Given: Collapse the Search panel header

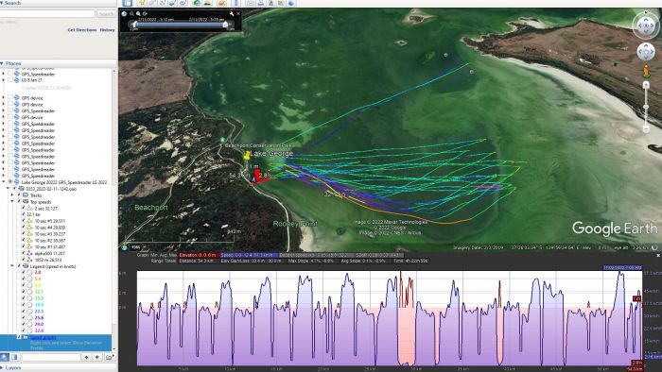Looking at the screenshot, I should (x=11, y=3).
